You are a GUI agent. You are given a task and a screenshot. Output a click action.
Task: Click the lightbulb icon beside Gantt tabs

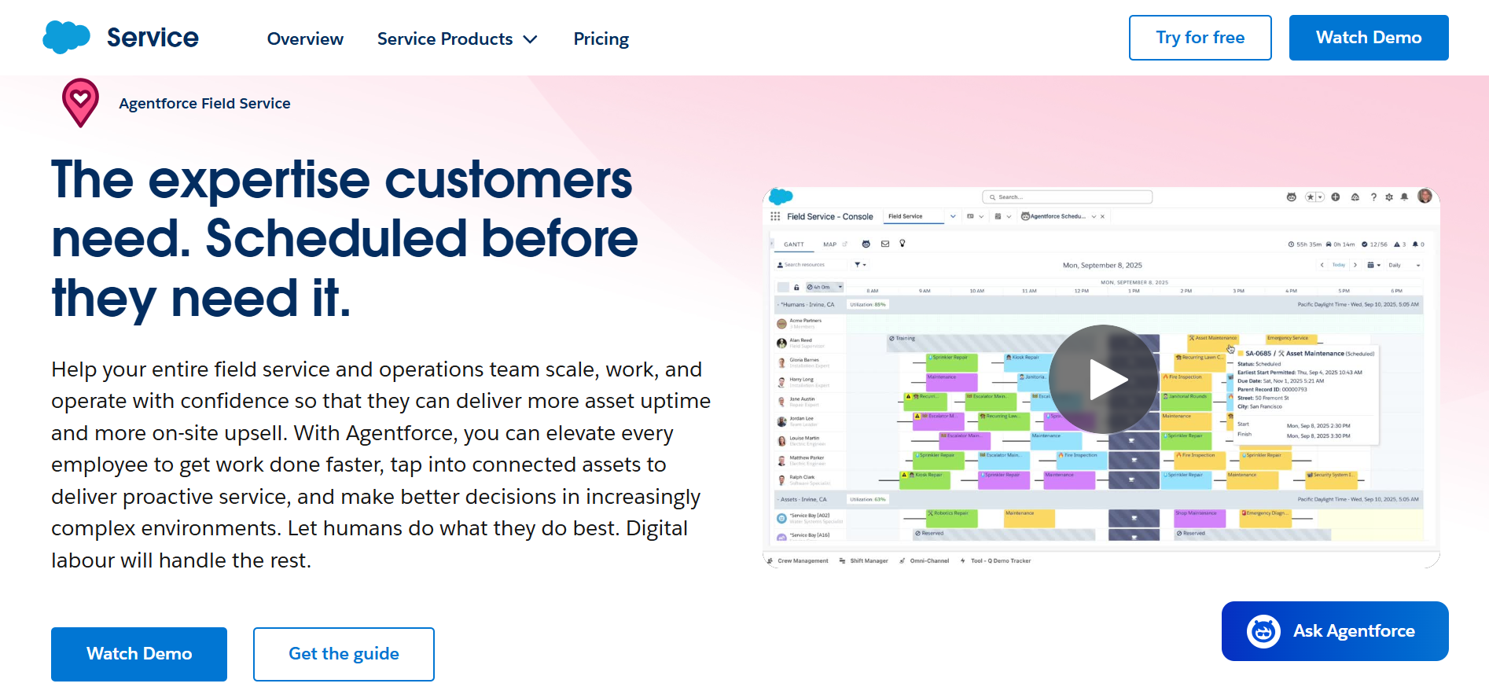903,243
